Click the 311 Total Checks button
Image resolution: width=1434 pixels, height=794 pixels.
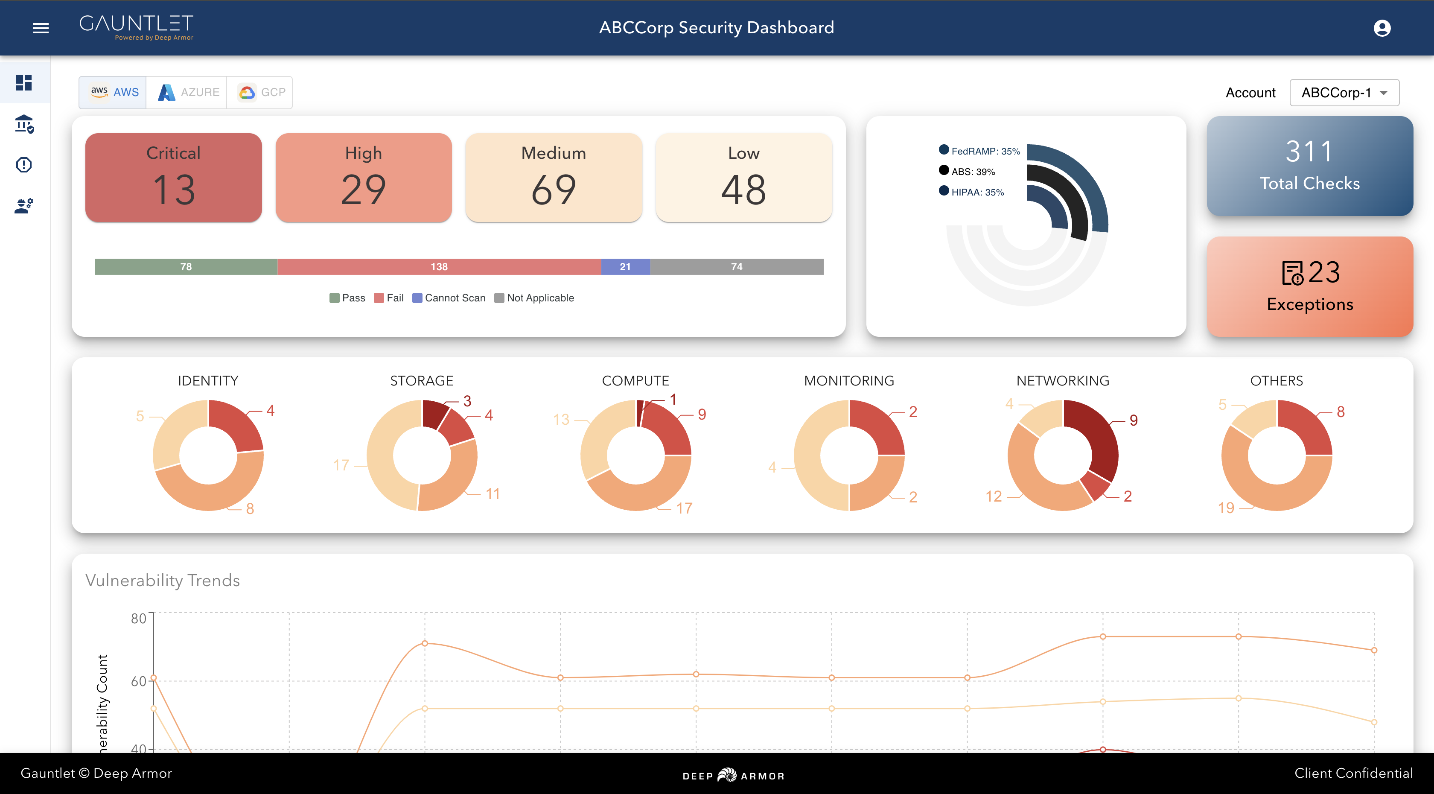pyautogui.click(x=1310, y=164)
